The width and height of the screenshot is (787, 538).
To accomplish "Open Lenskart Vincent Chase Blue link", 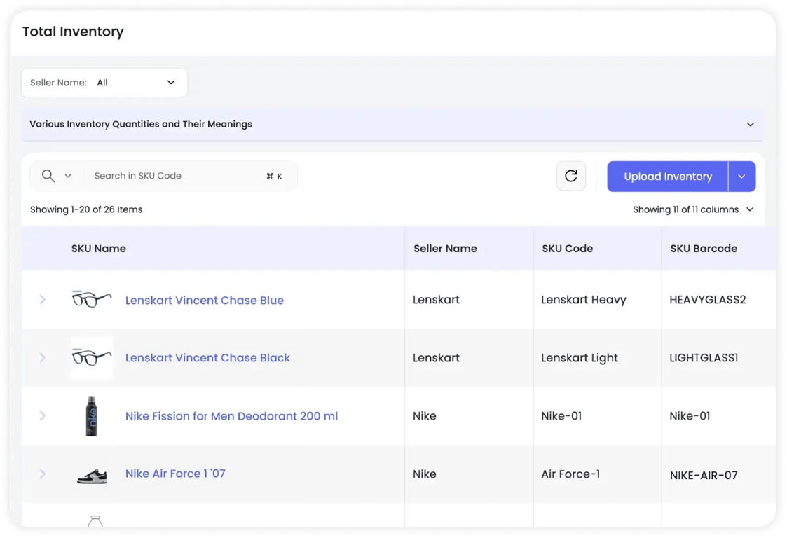I will point(204,300).
